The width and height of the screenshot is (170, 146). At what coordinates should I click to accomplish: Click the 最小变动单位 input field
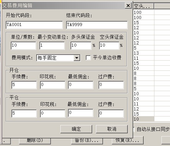pyautogui.click(x=52, y=46)
